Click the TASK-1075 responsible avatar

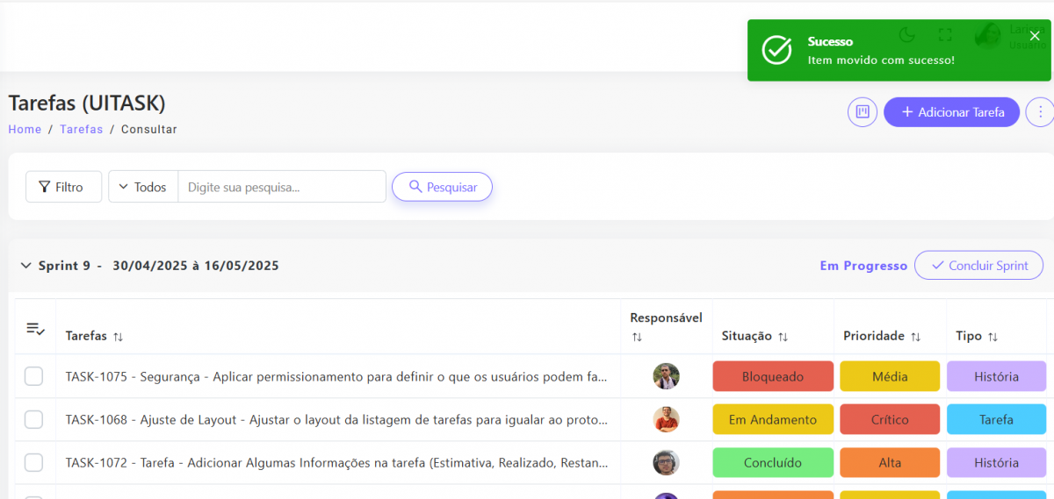coord(666,376)
